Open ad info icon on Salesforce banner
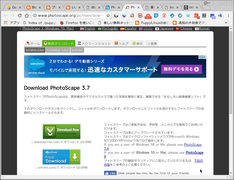The width and height of the screenshot is (234, 180). pos(200,57)
